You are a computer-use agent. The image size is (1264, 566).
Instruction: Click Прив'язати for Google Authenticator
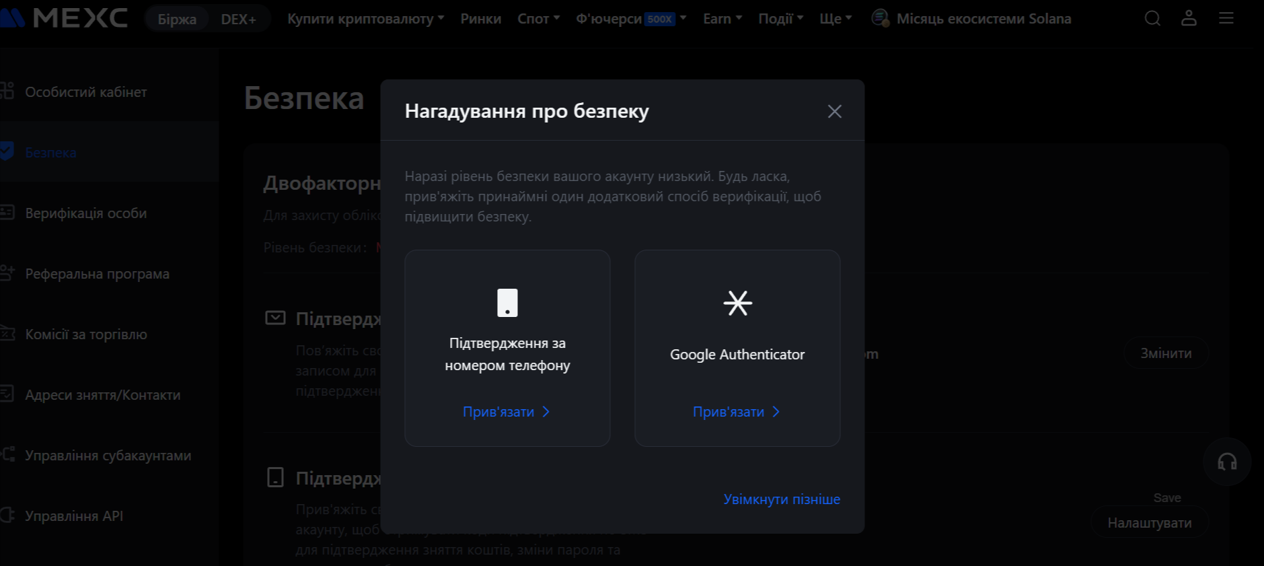[729, 412]
